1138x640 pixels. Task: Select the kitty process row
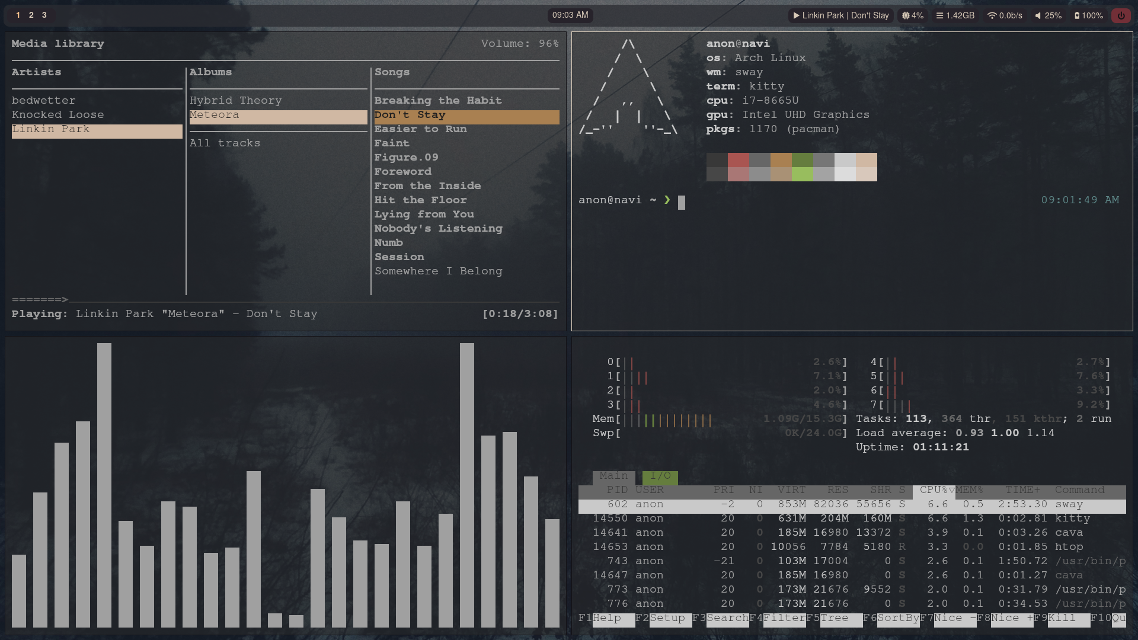tap(852, 519)
